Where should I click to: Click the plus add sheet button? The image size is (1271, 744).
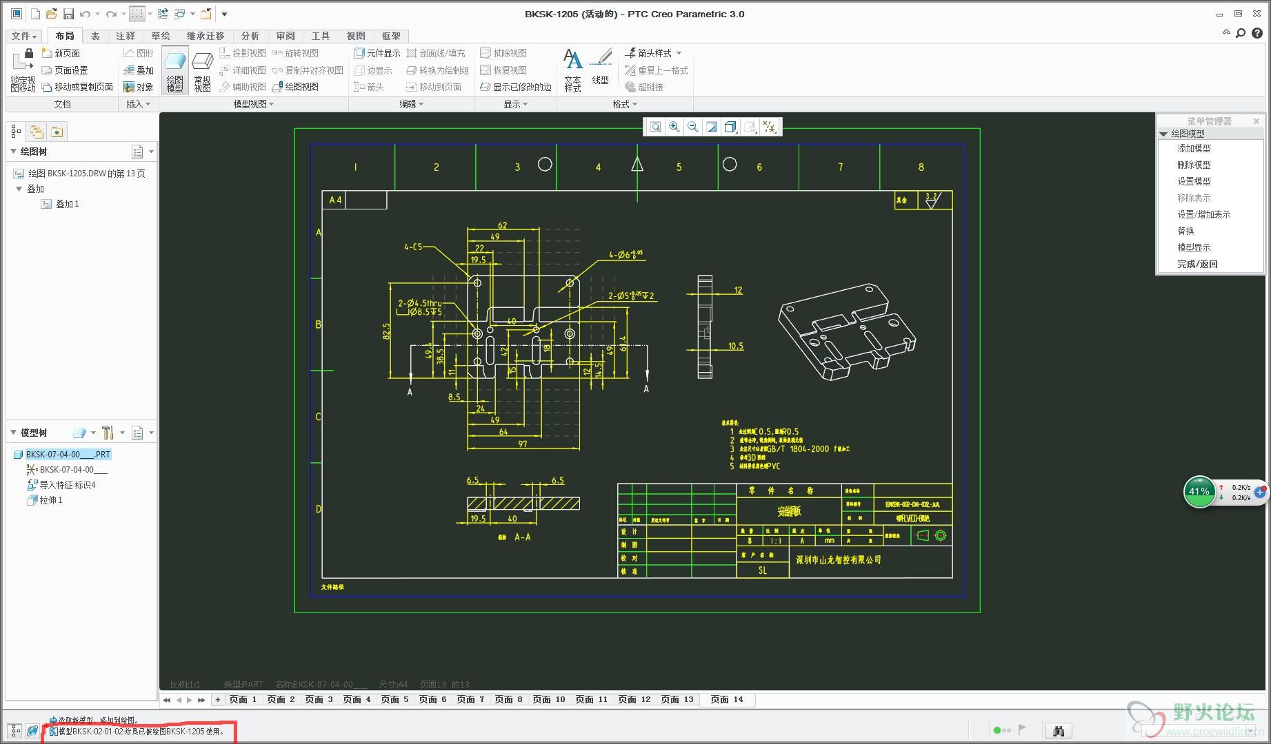pyautogui.click(x=218, y=699)
